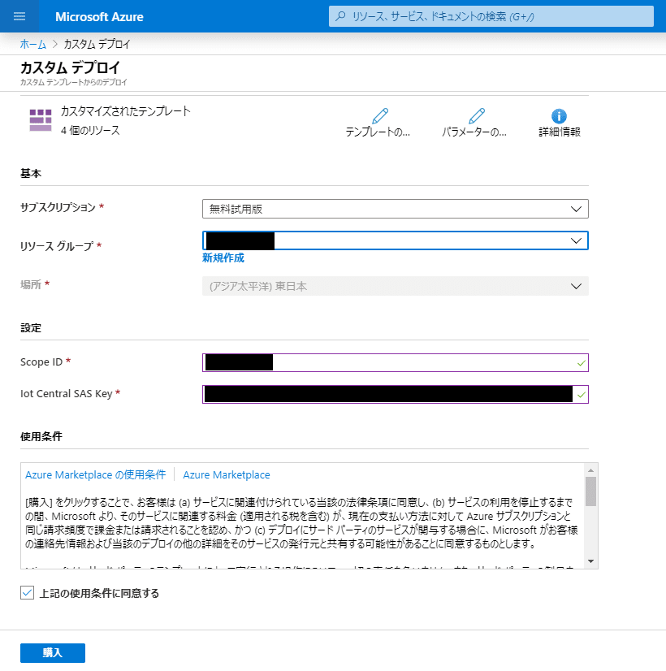
Task: Click the search magnifier icon
Action: 340,16
